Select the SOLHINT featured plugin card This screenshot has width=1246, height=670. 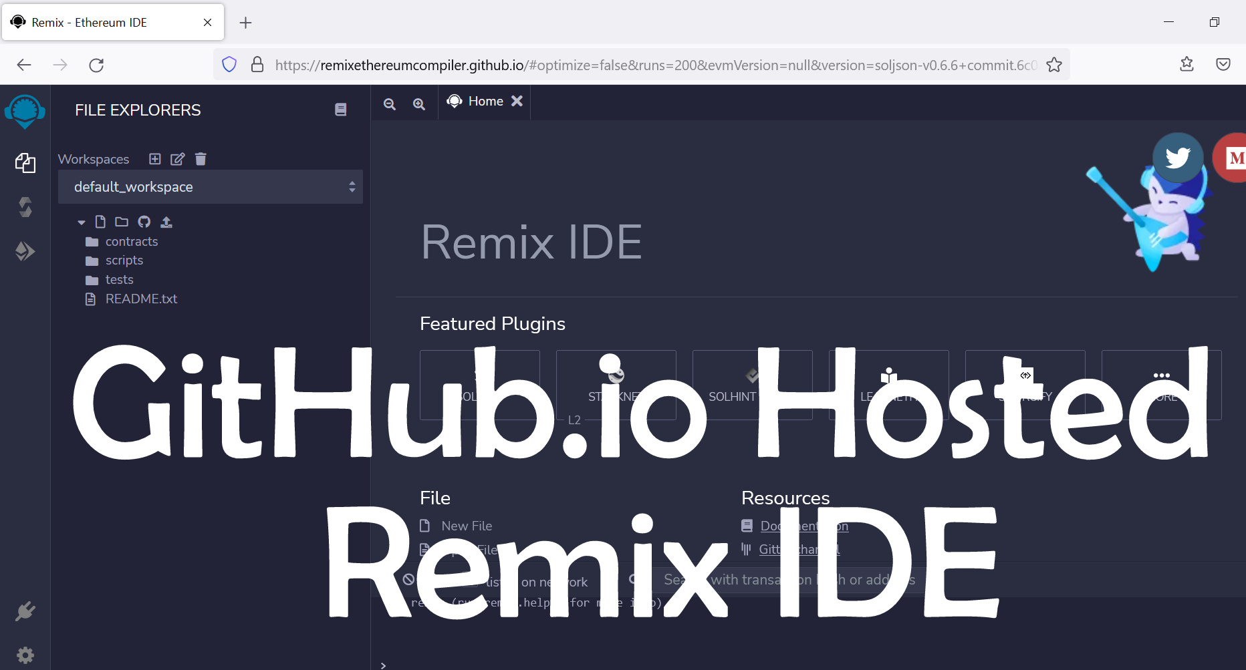[753, 385]
